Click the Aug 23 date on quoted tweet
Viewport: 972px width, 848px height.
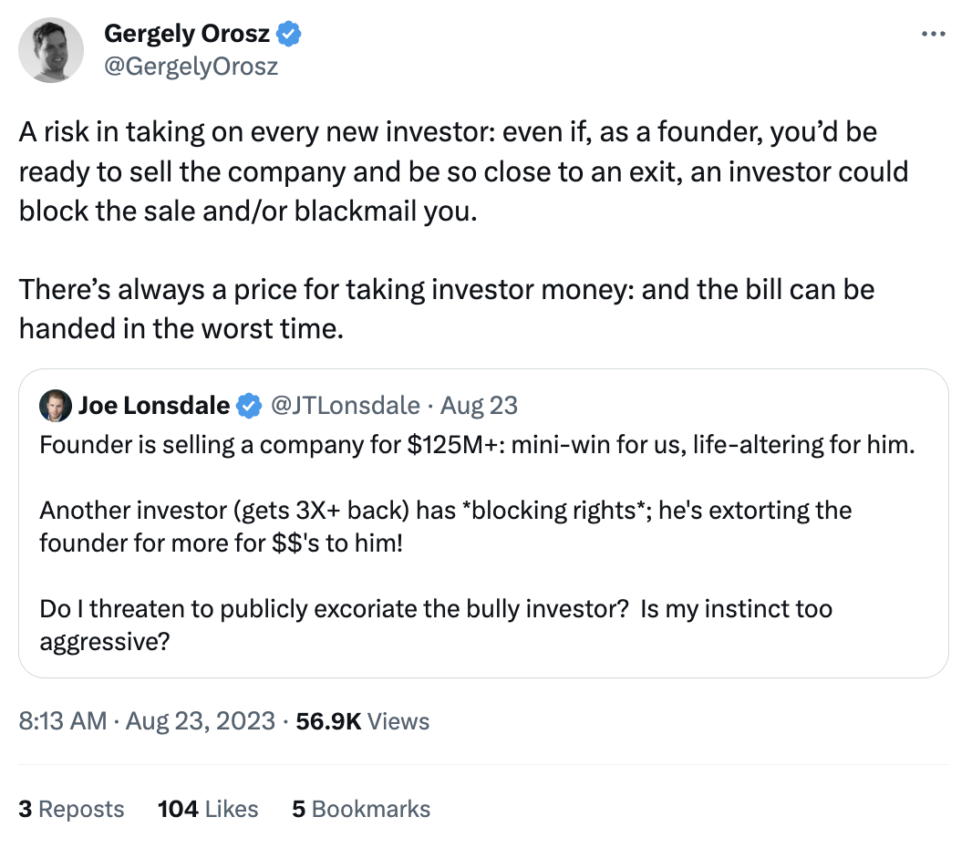[x=480, y=406]
